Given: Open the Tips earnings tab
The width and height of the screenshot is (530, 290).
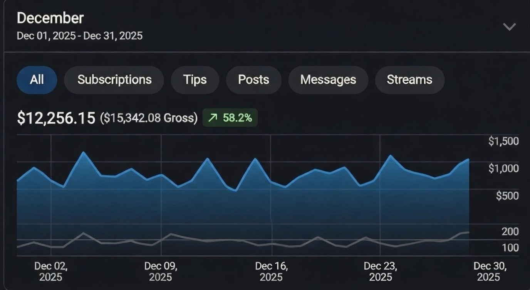Looking at the screenshot, I should [195, 80].
